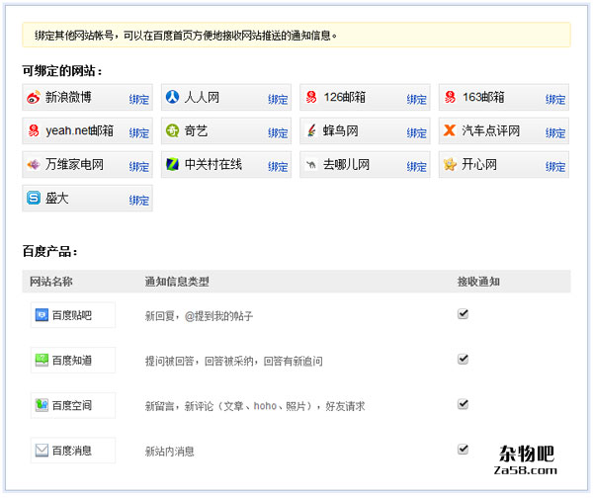593x498 pixels.
Task: Bind the 开心网 account
Action: [555, 167]
